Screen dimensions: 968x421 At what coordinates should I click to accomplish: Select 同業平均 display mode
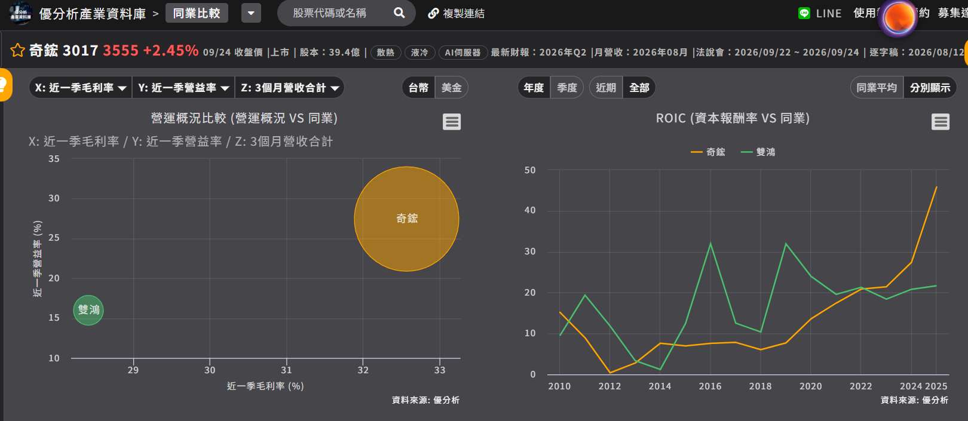point(877,88)
